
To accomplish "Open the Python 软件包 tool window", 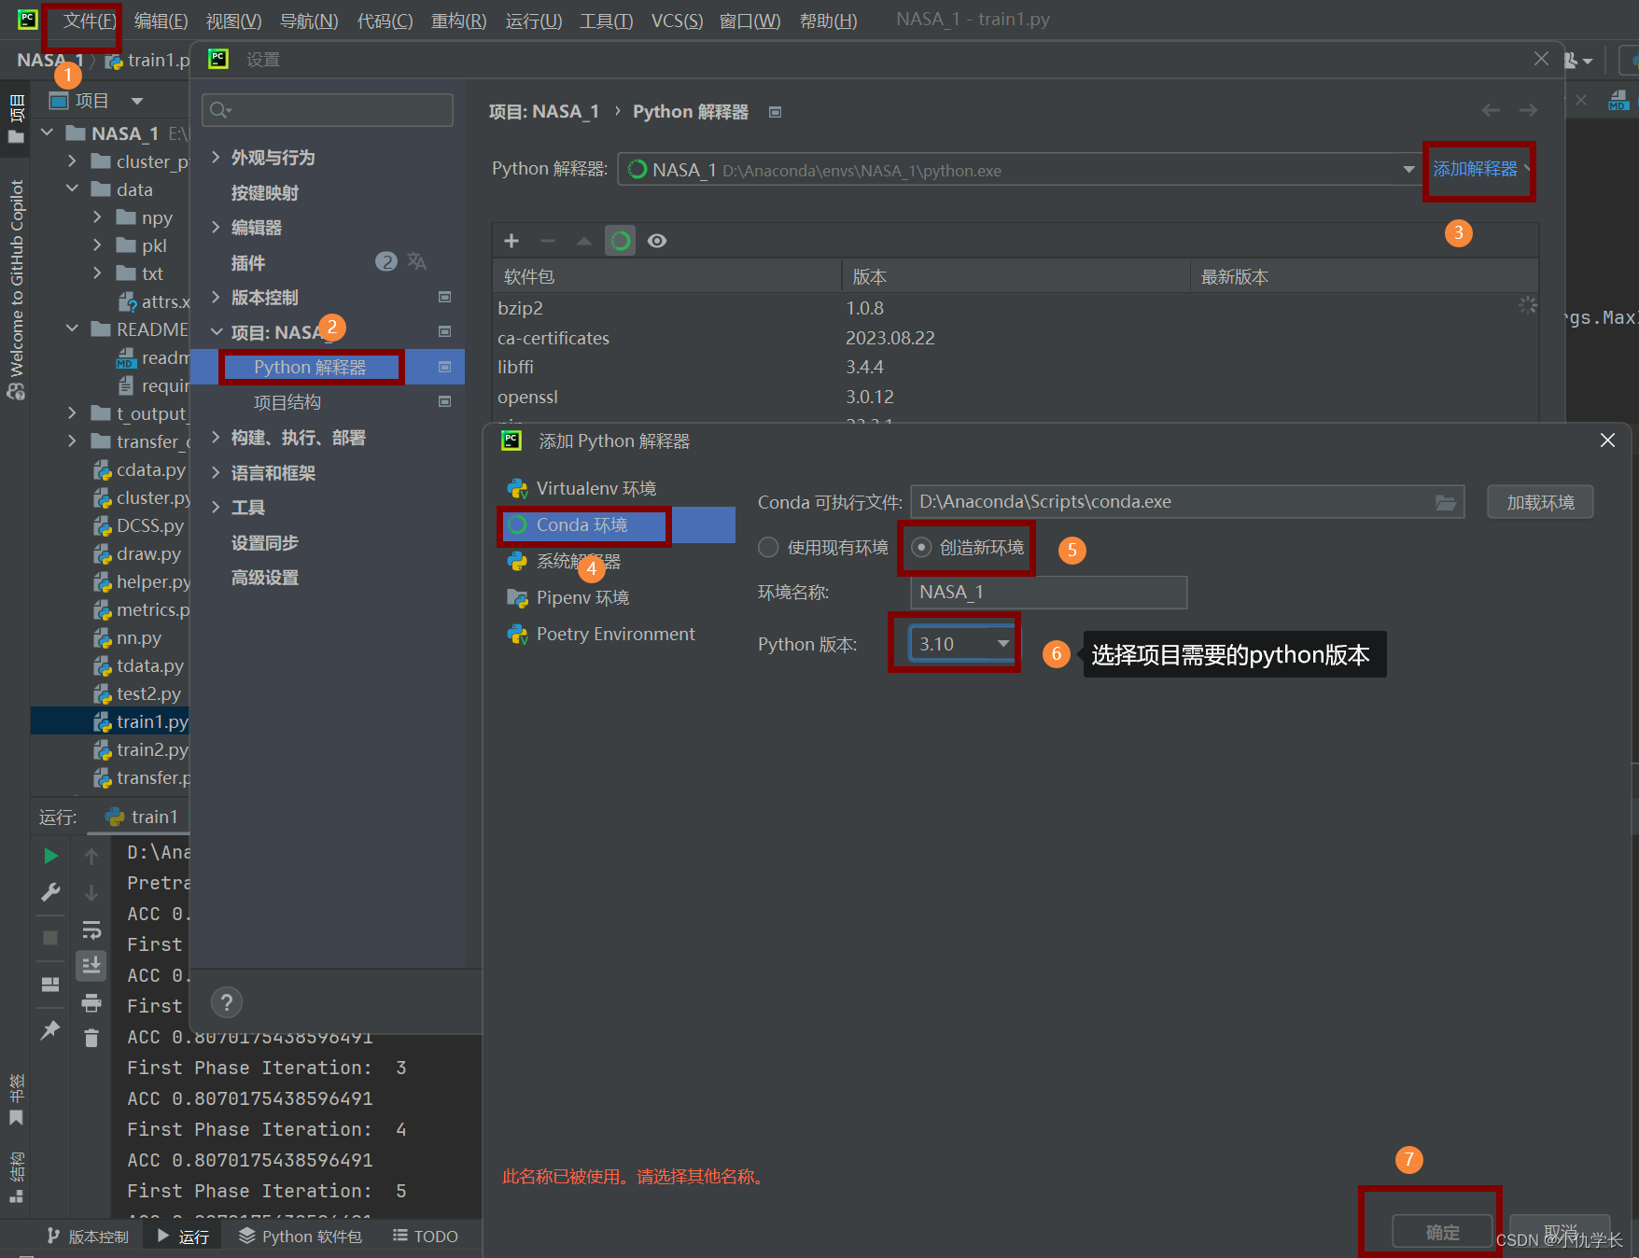I will tap(301, 1237).
